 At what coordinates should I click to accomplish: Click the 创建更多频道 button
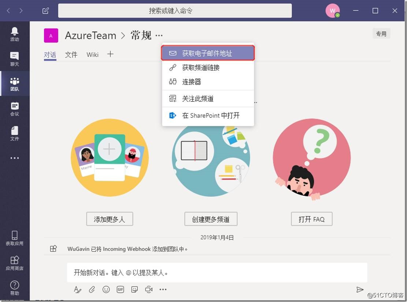[x=211, y=219]
